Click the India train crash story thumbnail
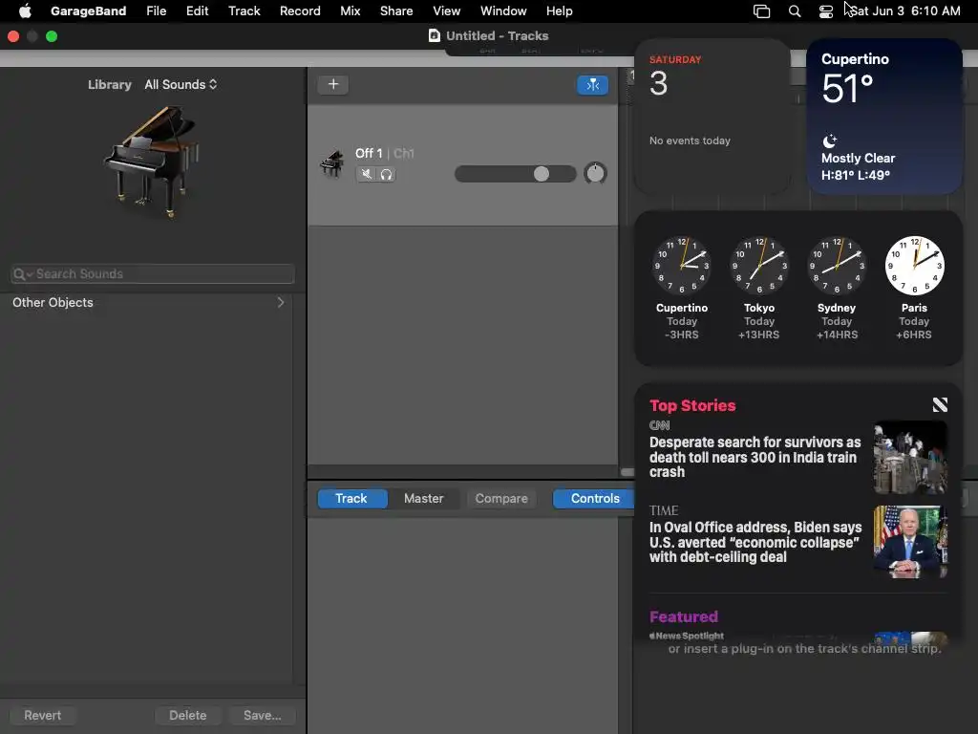 pyautogui.click(x=910, y=458)
